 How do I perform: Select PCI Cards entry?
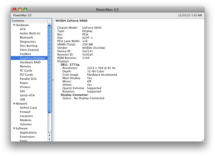[26, 75]
